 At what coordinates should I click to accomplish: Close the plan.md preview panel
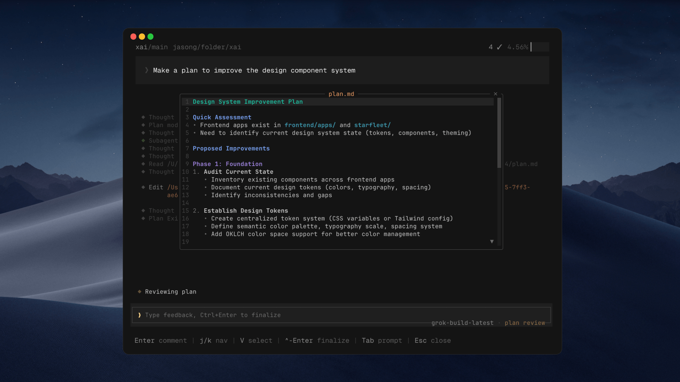pyautogui.click(x=496, y=94)
